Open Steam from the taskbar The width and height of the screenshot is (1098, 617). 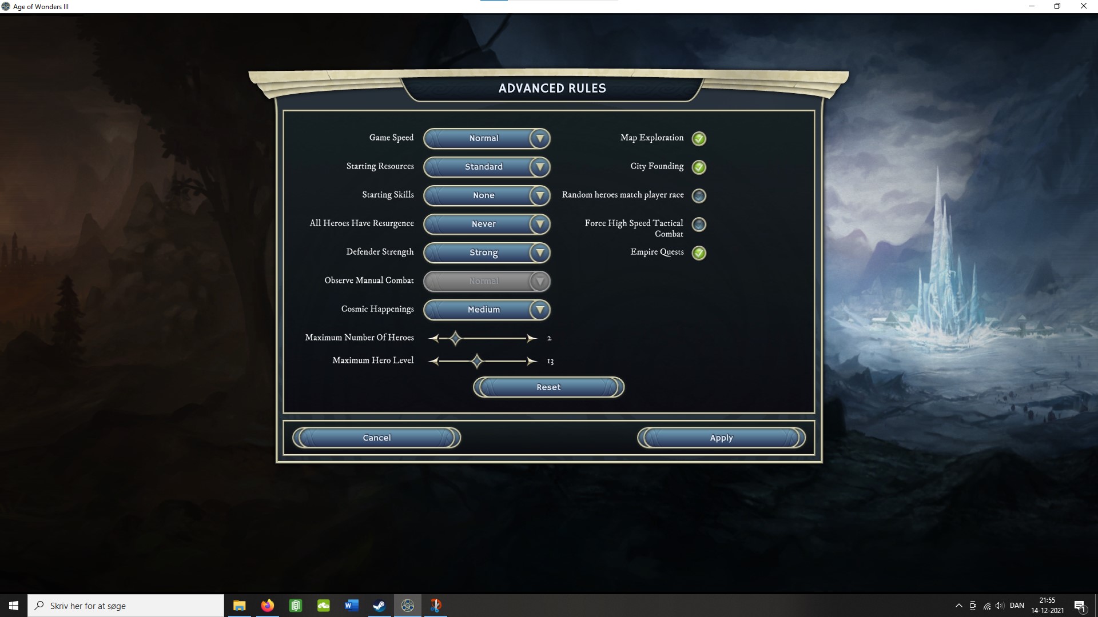tap(379, 606)
